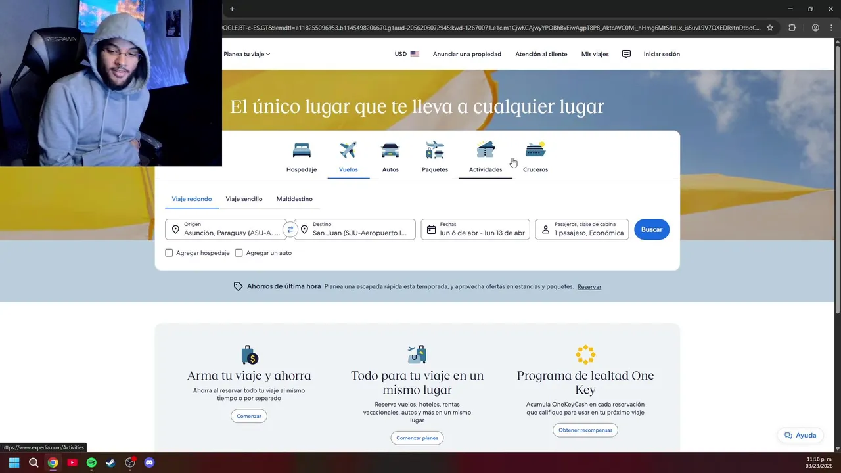Edit the Destino field showing San Juan
841x473 pixels.
pos(355,229)
